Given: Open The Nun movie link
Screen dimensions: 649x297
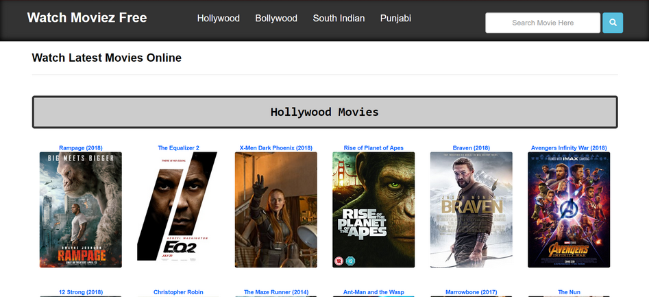Looking at the screenshot, I should [x=569, y=292].
